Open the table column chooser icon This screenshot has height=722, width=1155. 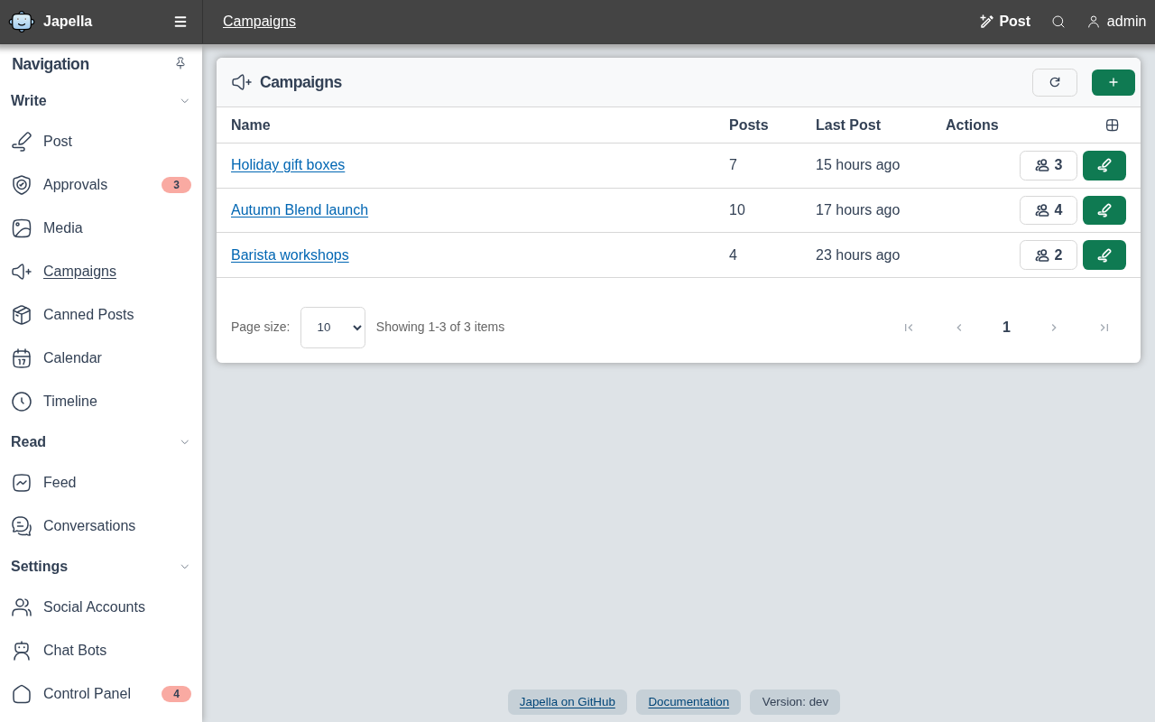click(1113, 125)
